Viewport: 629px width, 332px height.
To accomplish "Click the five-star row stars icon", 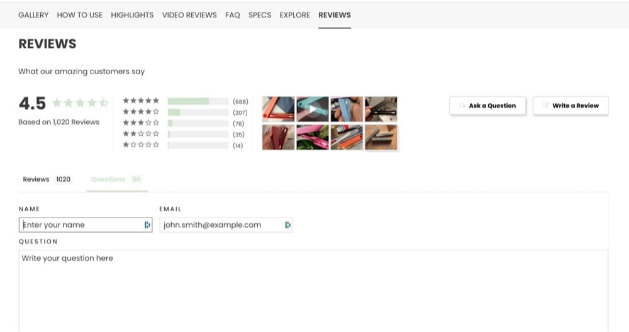I will pos(141,101).
